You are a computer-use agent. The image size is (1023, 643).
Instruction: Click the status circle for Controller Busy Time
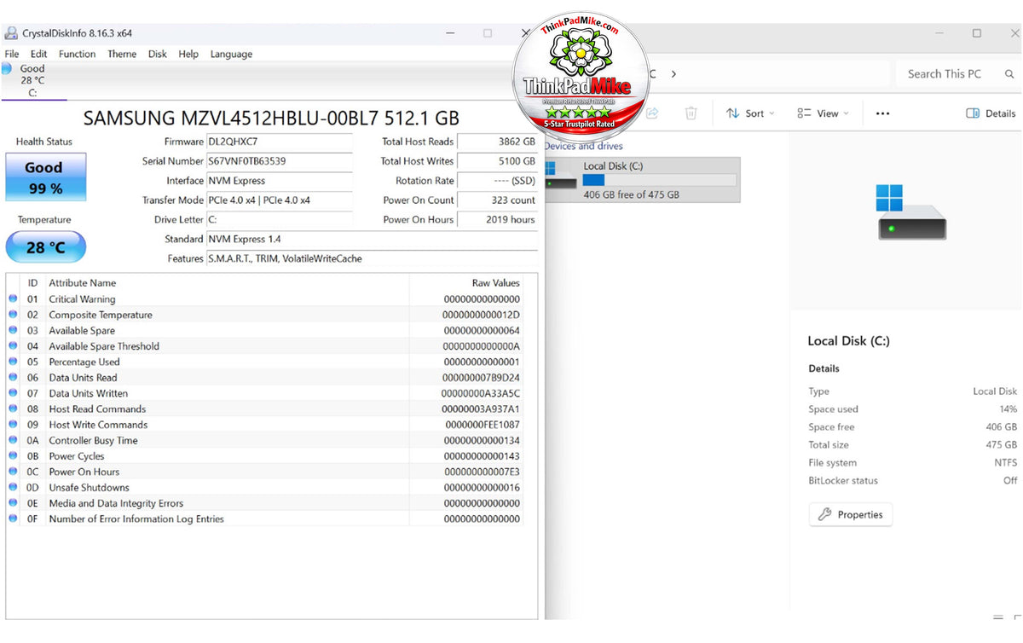13,440
